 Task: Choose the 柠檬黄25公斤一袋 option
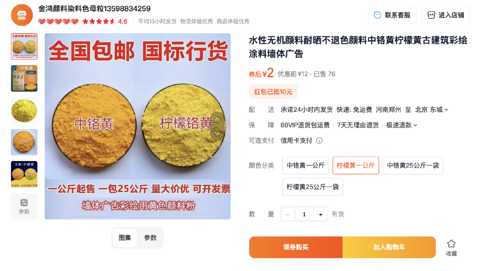pyautogui.click(x=312, y=187)
